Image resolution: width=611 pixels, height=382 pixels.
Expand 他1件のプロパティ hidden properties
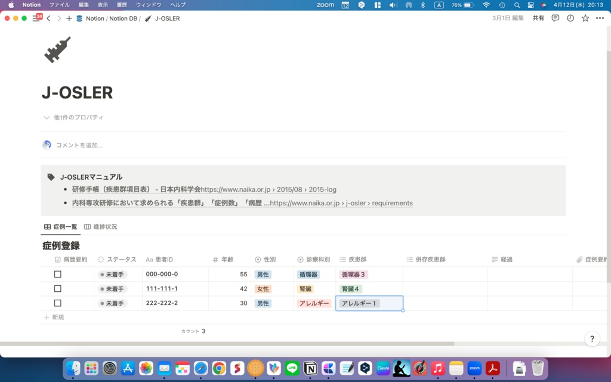tap(73, 118)
